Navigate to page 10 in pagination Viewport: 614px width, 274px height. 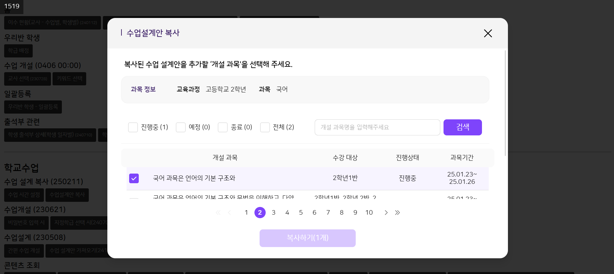[369, 213]
